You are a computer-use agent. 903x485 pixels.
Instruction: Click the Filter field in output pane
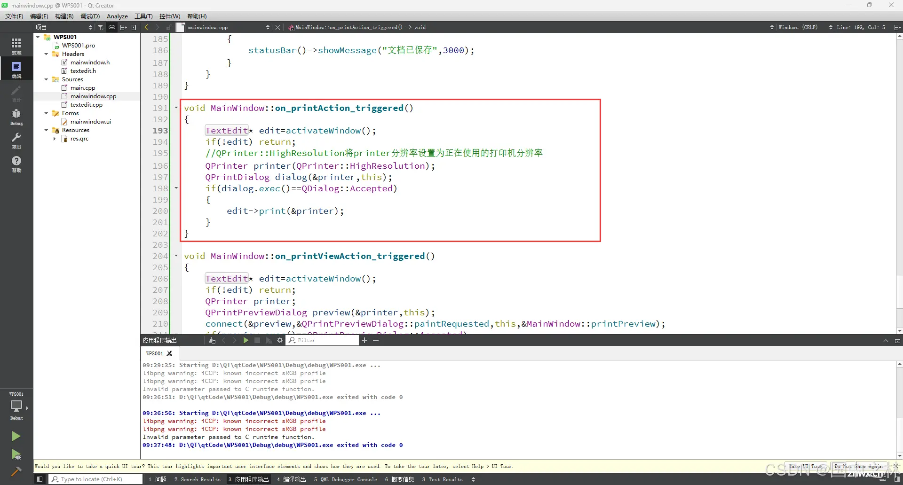point(323,340)
